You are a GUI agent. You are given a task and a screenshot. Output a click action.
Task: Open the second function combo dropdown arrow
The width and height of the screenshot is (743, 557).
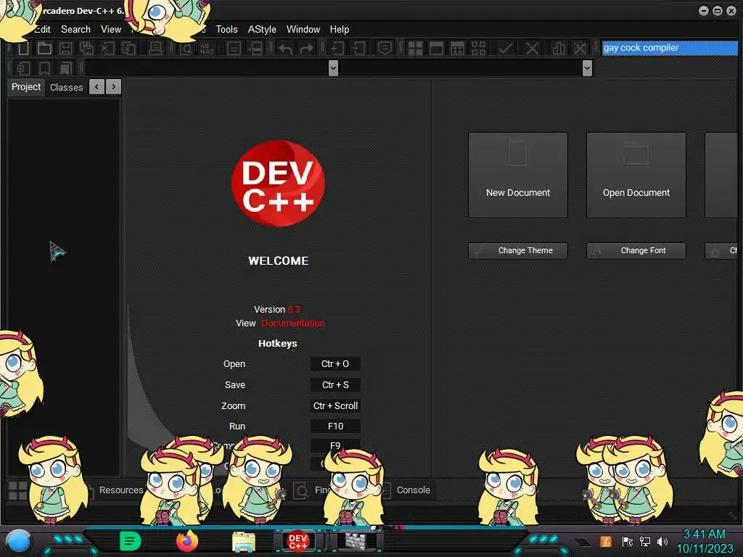click(587, 68)
